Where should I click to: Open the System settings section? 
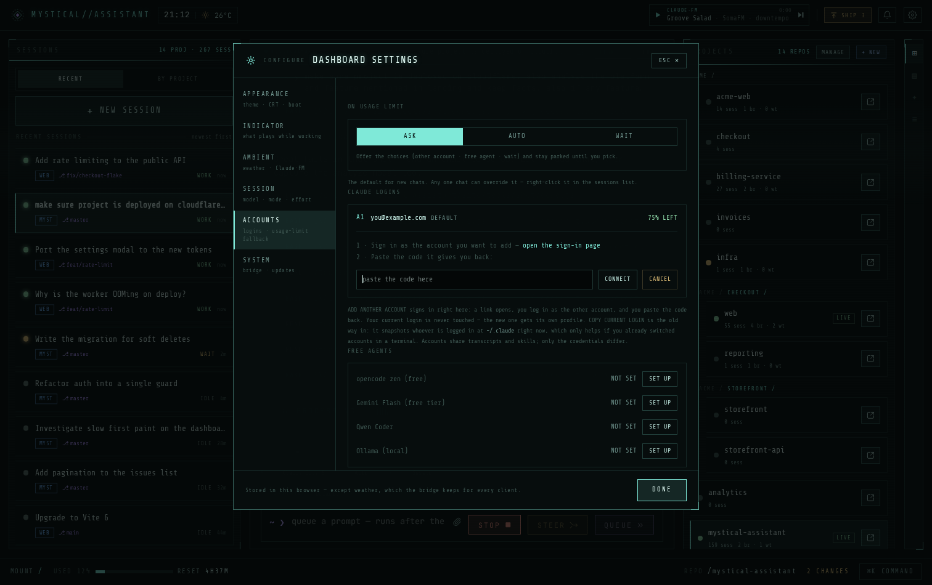pyautogui.click(x=284, y=265)
